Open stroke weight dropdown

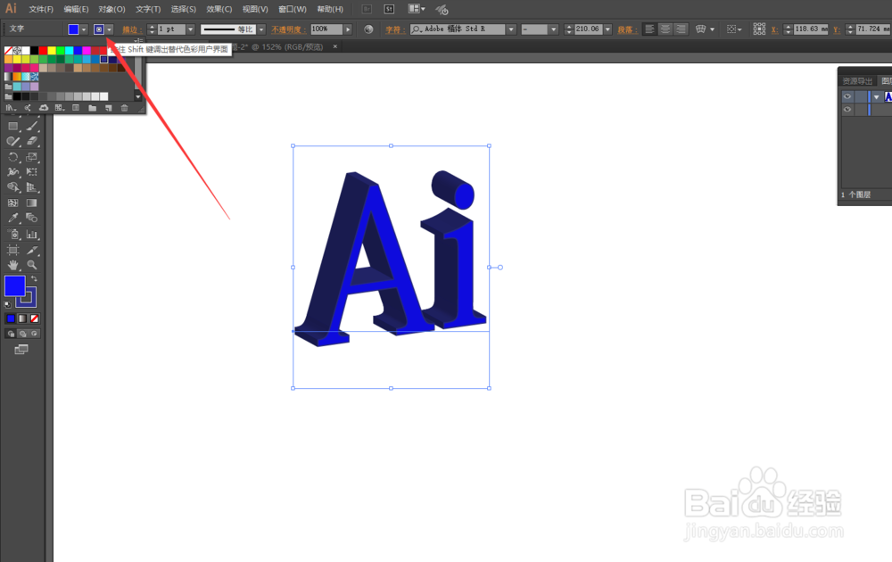coord(191,29)
